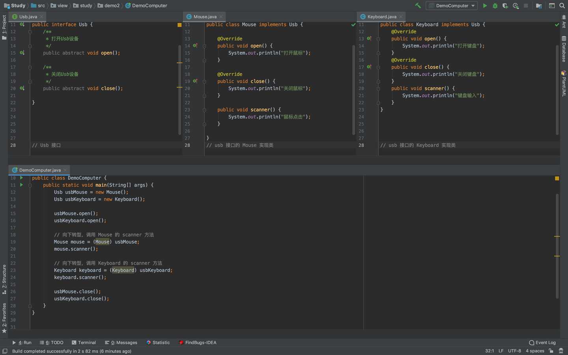The width and height of the screenshot is (568, 355).
Task: Toggle the read-only lock icon in status bar
Action: pyautogui.click(x=551, y=351)
